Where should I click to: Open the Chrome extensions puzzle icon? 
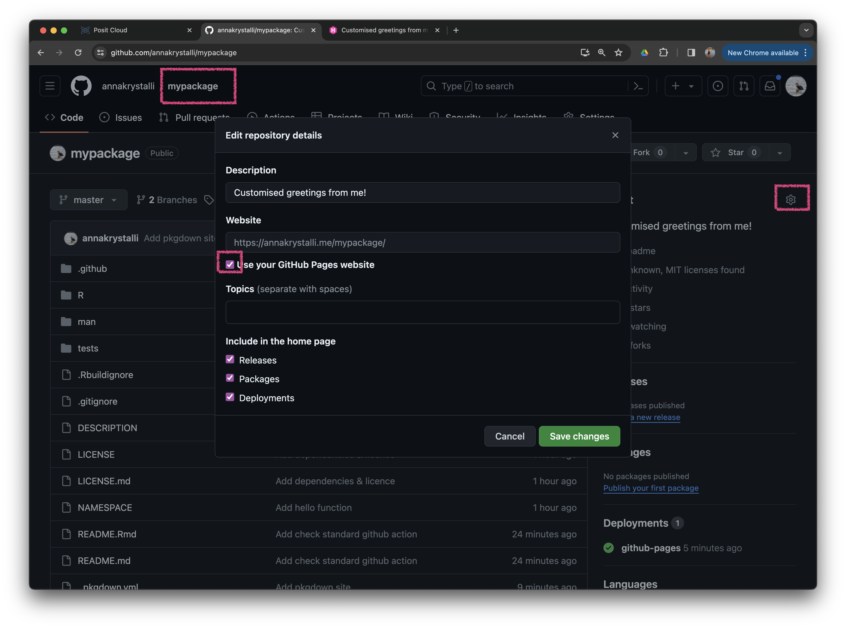pyautogui.click(x=663, y=53)
